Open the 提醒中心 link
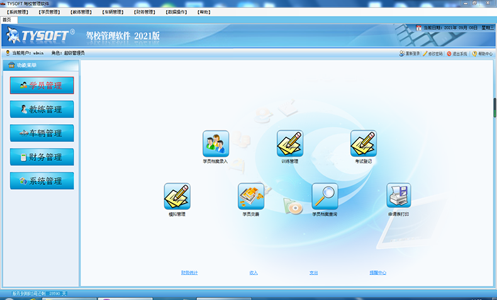This screenshot has height=300, width=497. (377, 273)
